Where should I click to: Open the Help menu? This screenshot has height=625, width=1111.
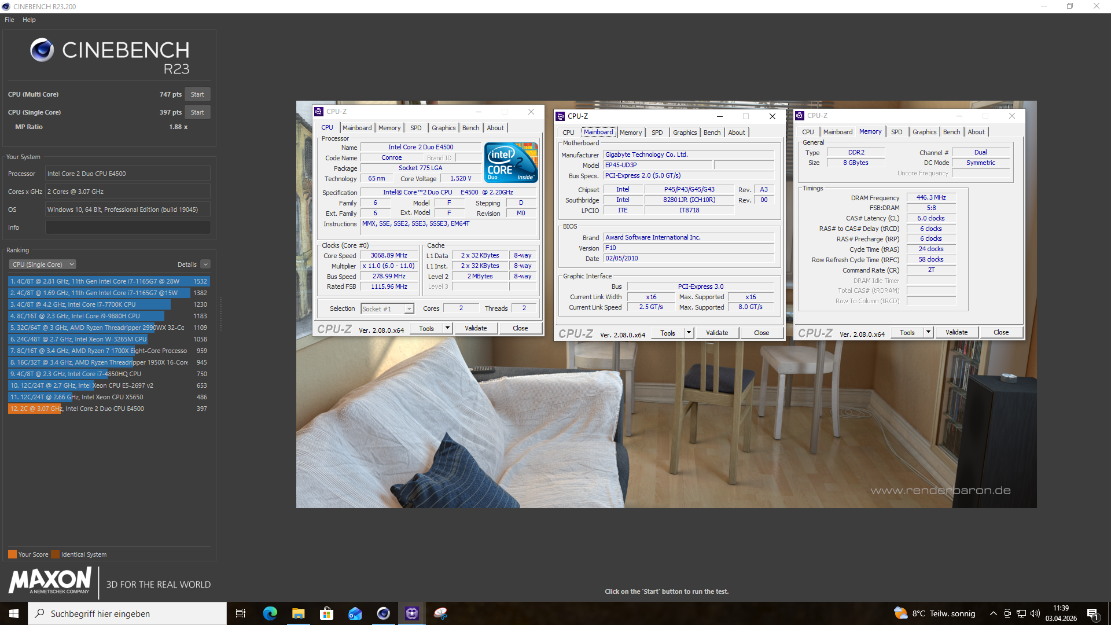tap(29, 20)
